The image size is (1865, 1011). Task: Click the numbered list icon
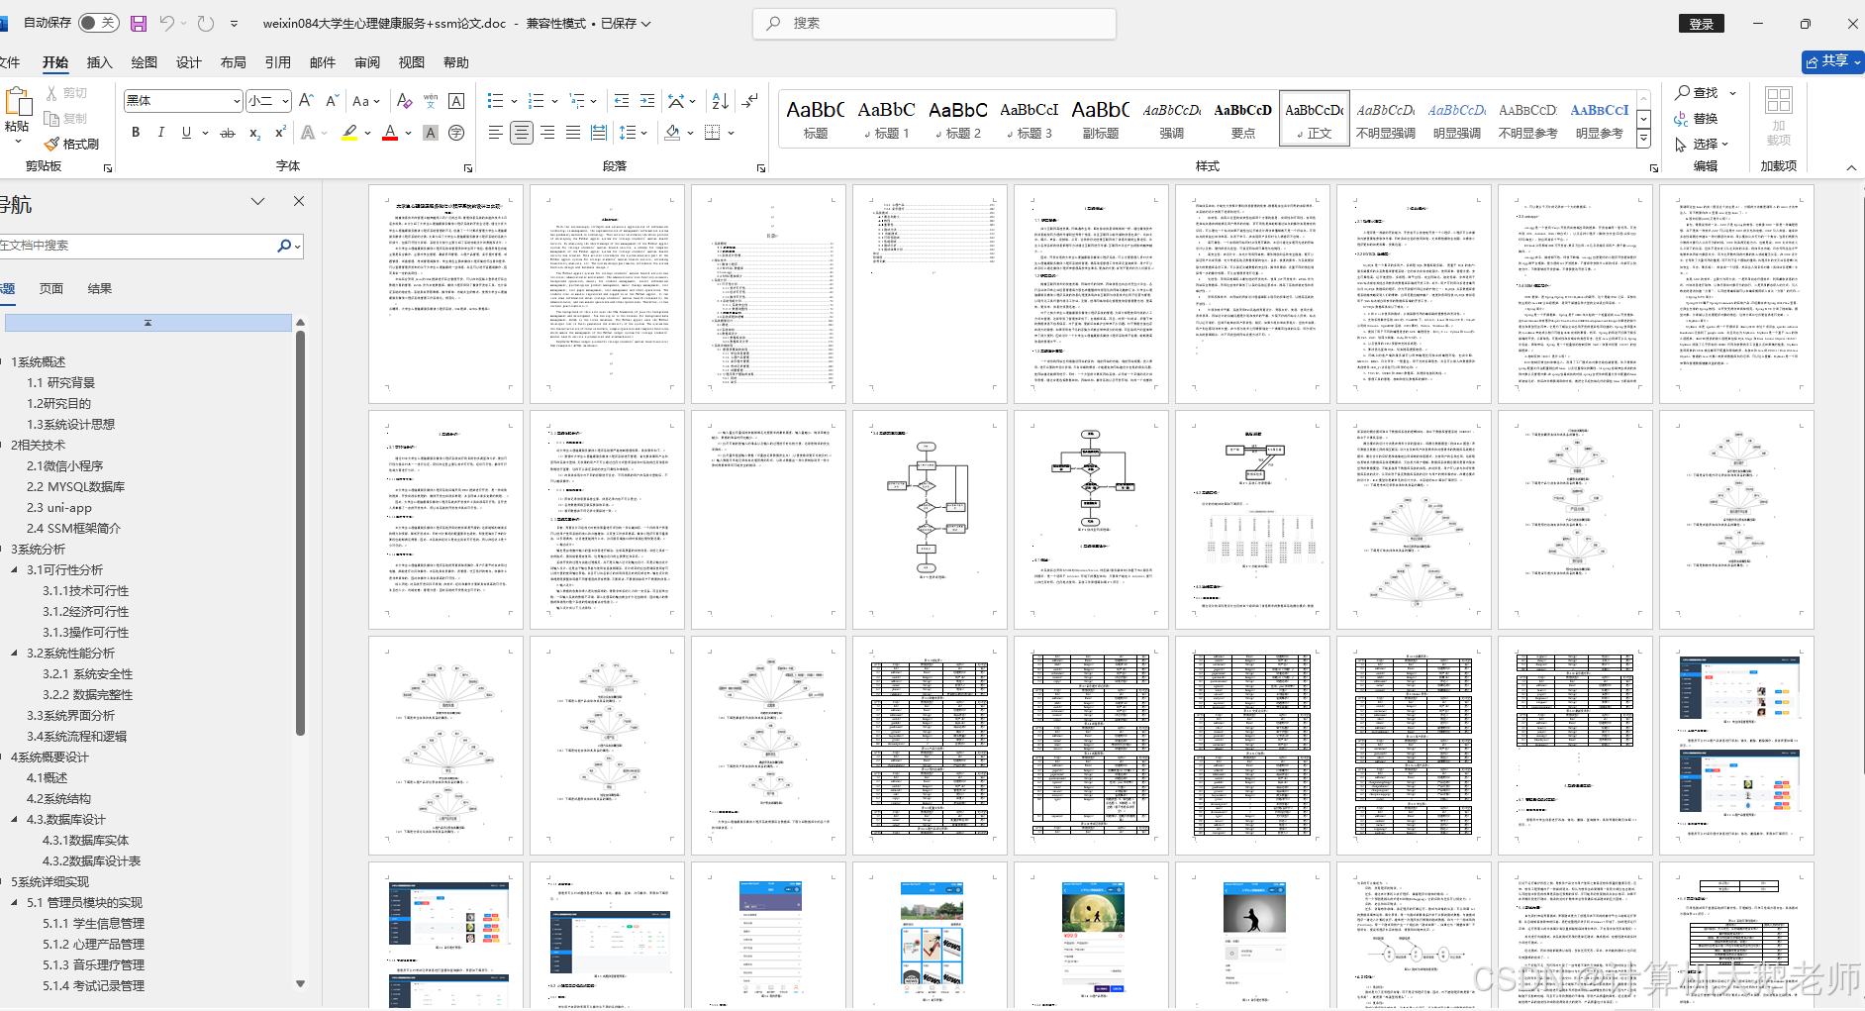537,101
